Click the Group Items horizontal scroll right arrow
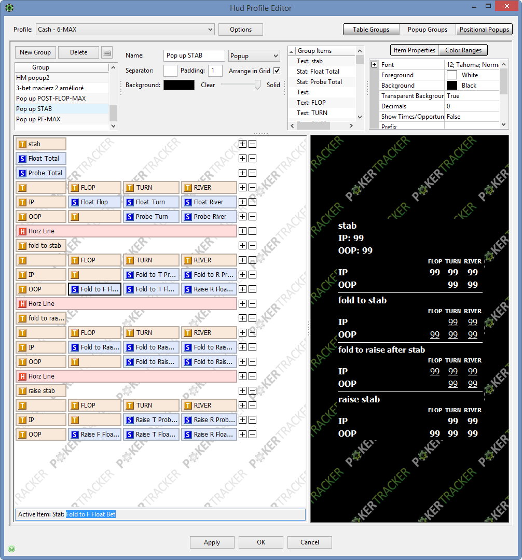The height and width of the screenshot is (560, 522). pyautogui.click(x=351, y=125)
